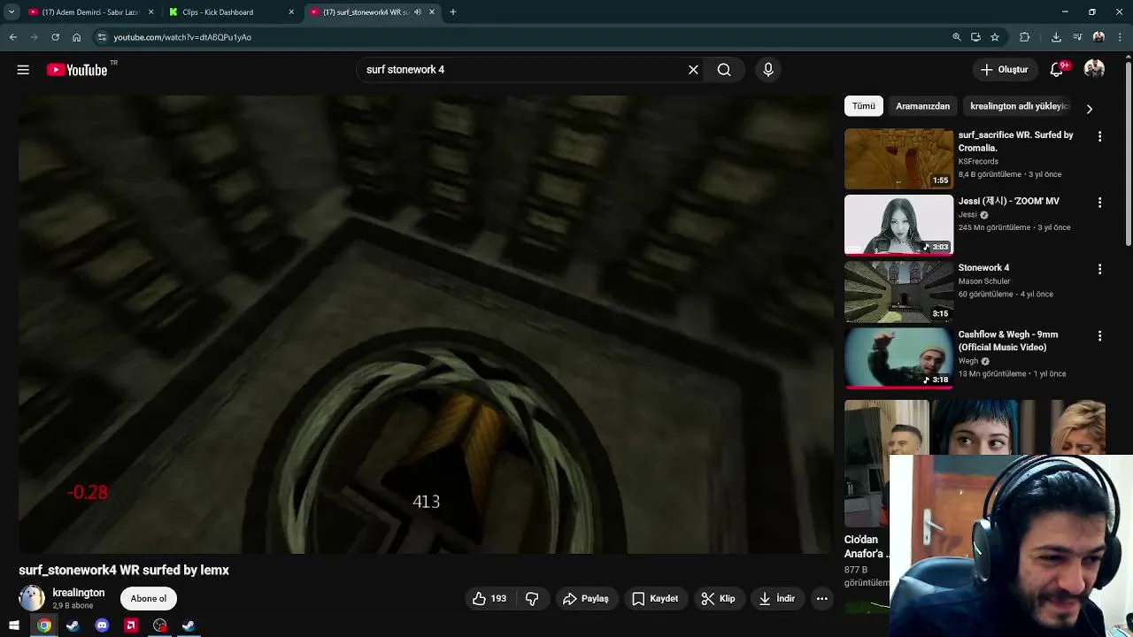
Task: Subscribe with the Abone ol button
Action: click(x=149, y=599)
